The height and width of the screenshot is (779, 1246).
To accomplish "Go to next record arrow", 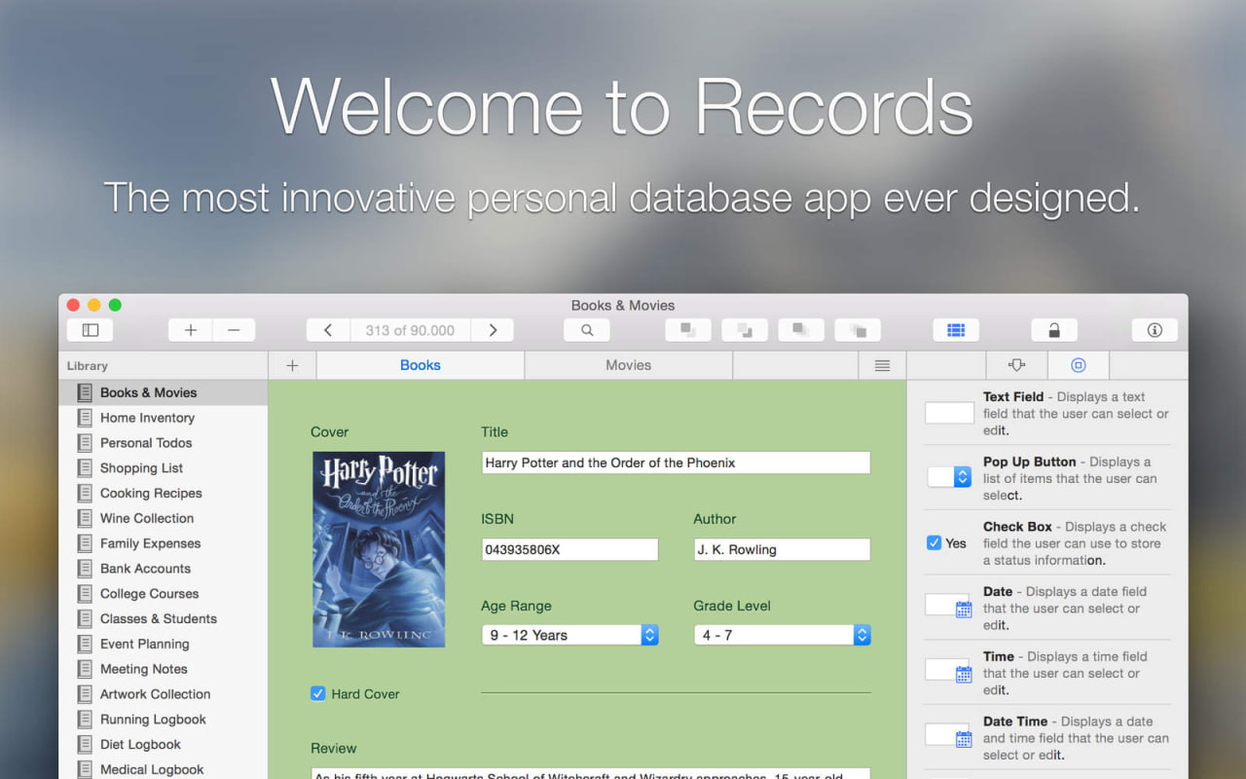I will coord(493,330).
